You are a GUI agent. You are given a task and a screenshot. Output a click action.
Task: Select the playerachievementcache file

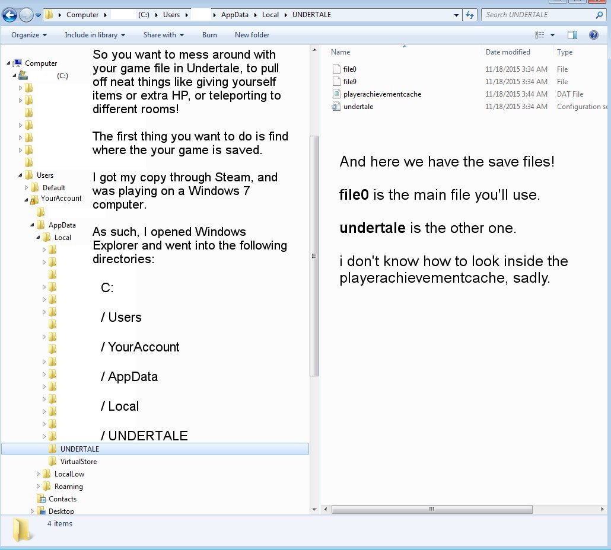[382, 94]
